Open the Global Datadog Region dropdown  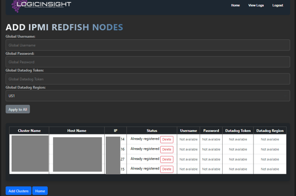[x=148, y=96]
